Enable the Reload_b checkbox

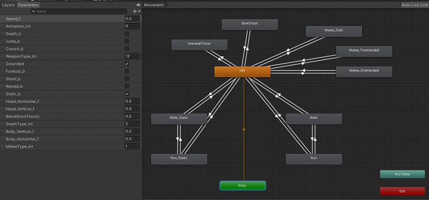127,86
